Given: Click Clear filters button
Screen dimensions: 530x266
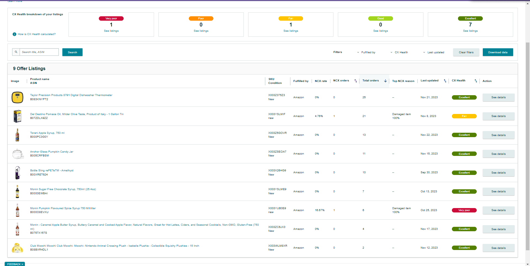Looking at the screenshot, I should pos(466,52).
